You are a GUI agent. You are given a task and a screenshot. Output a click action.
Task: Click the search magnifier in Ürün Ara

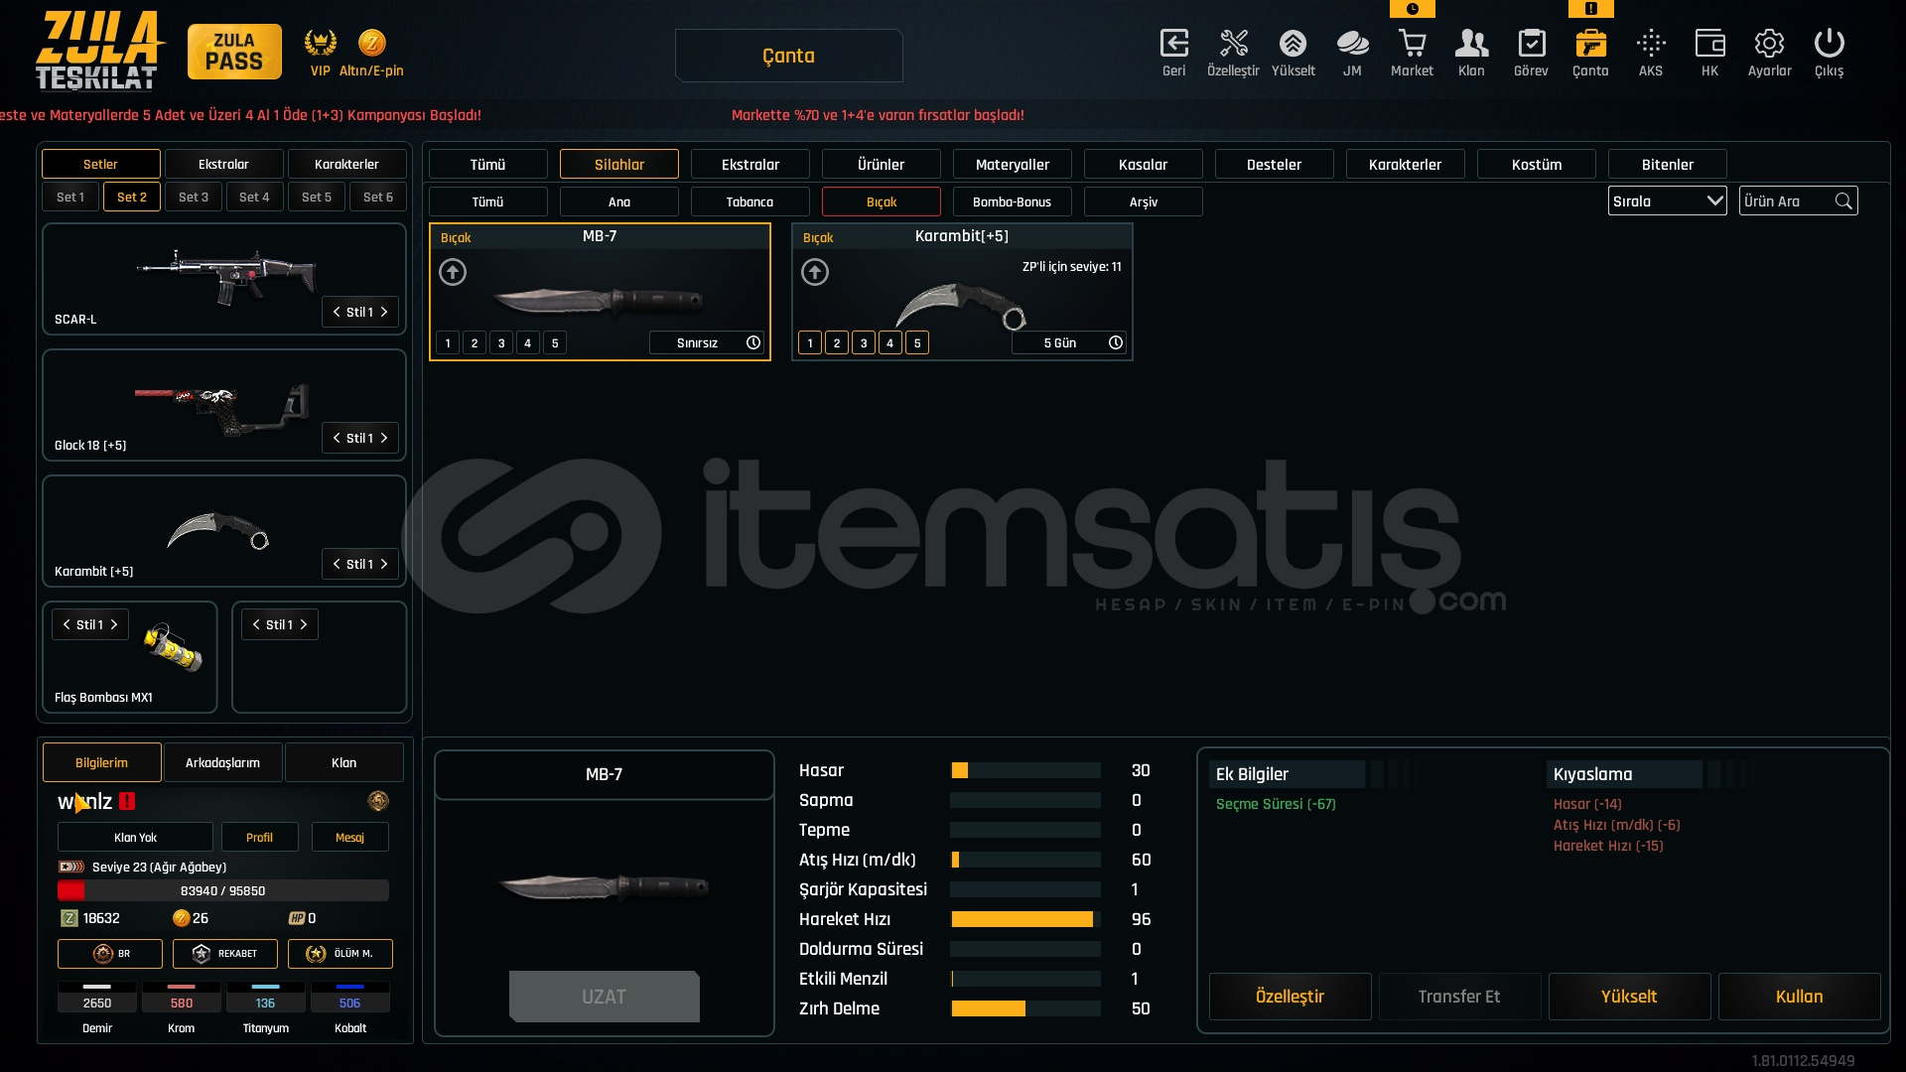(1843, 201)
